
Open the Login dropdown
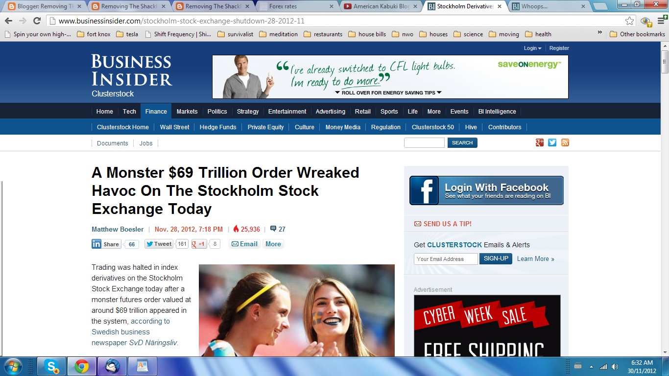click(x=532, y=48)
